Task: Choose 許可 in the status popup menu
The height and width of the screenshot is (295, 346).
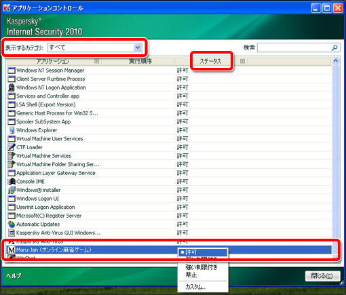Action: [203, 252]
